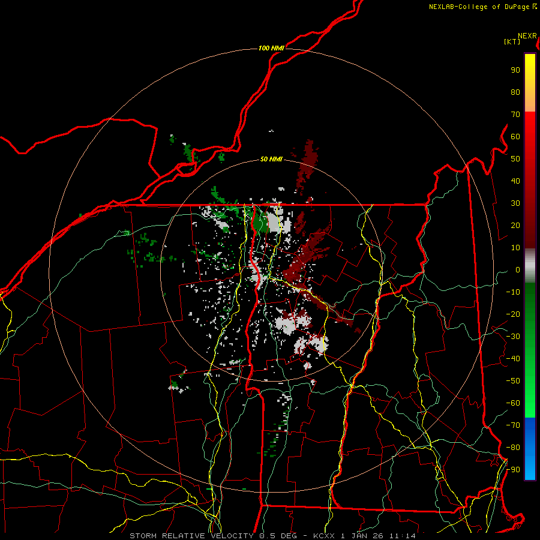
Task: Click the "STORM RELATIVE VELOCITY 0.5 DEG" caption
Action: (x=213, y=536)
